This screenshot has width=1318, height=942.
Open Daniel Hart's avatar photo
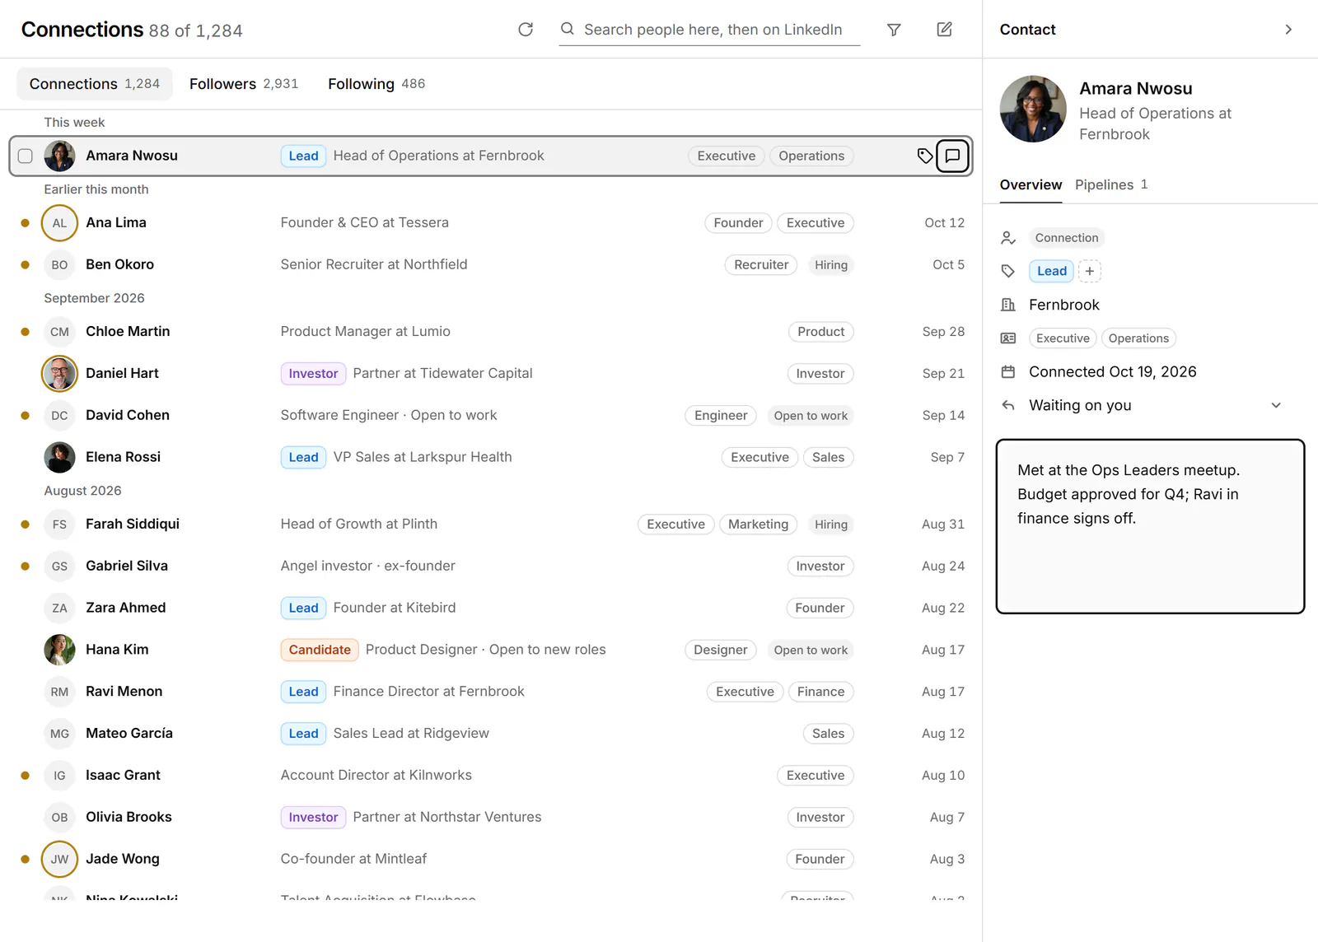coord(59,373)
